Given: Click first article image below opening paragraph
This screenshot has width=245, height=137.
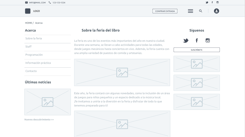Looking at the screenshot, I should pos(122,72).
